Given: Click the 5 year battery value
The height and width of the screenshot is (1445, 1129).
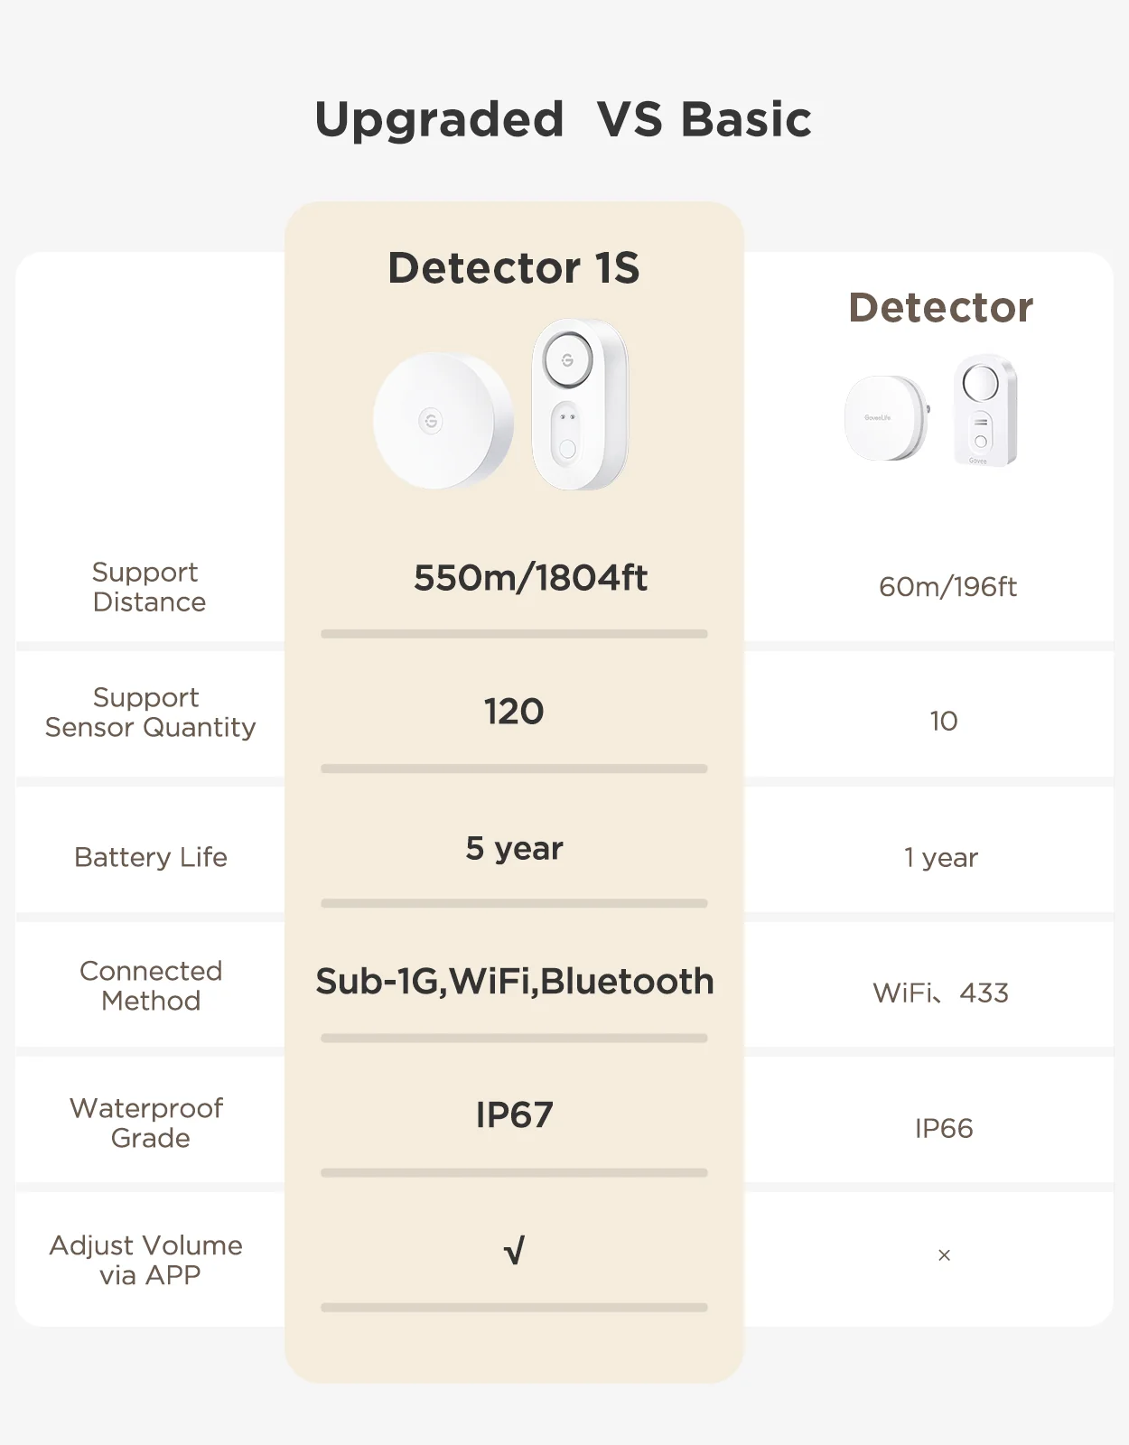Looking at the screenshot, I should [x=514, y=849].
